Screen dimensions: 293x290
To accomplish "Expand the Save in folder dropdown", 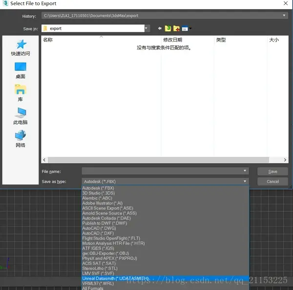I will [146, 28].
